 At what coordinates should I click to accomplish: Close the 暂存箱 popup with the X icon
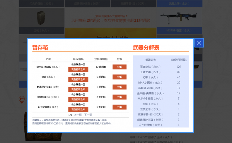click(199, 43)
